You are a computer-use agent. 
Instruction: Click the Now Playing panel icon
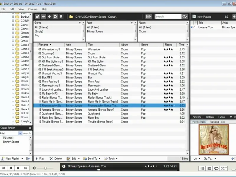(x=194, y=17)
